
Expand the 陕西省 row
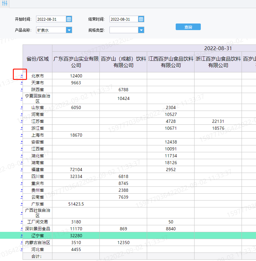(x=22, y=90)
